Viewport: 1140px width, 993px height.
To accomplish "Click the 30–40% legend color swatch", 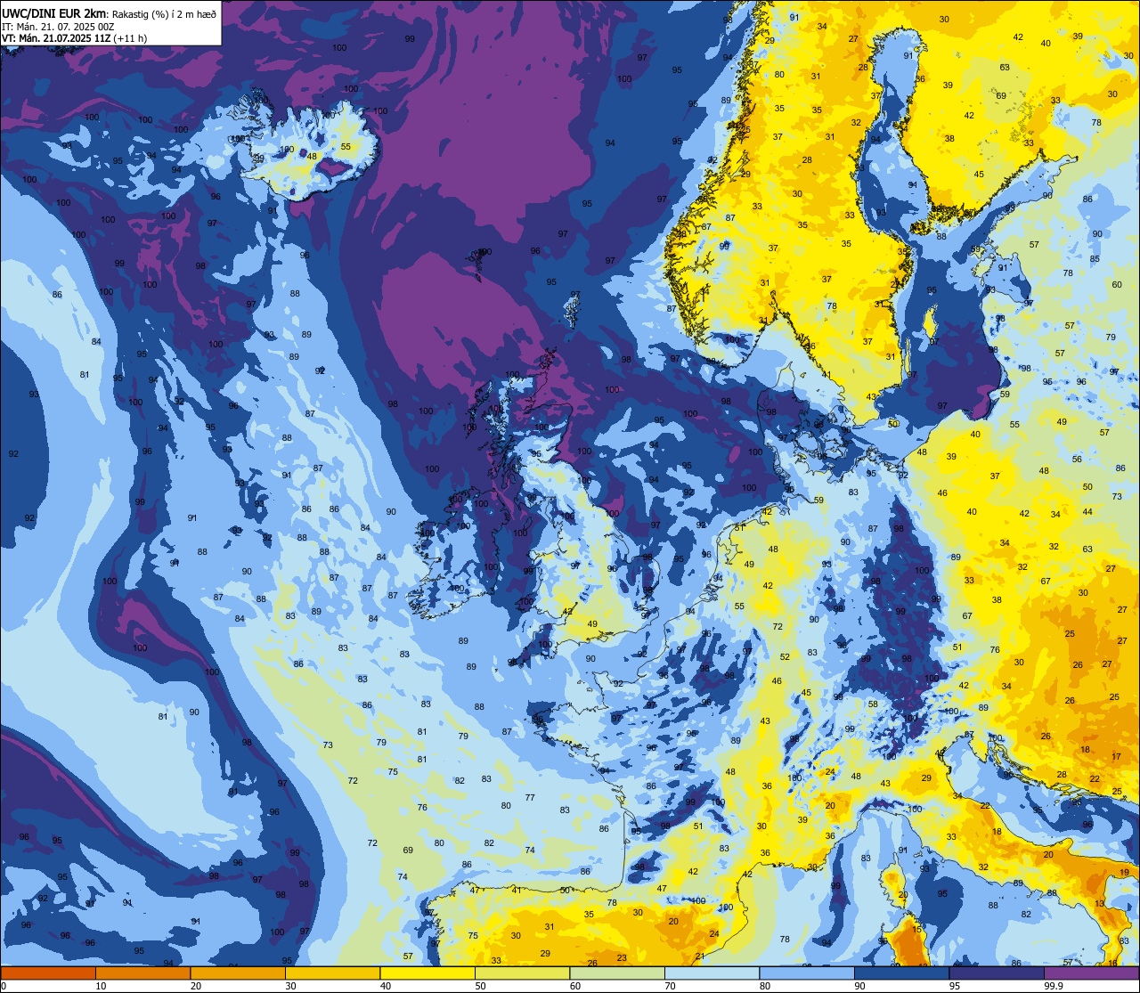I will [332, 973].
